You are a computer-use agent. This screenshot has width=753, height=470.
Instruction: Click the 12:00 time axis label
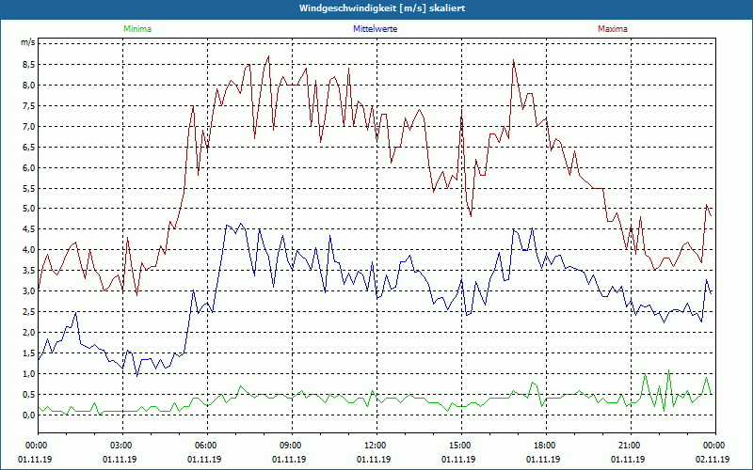(x=376, y=445)
